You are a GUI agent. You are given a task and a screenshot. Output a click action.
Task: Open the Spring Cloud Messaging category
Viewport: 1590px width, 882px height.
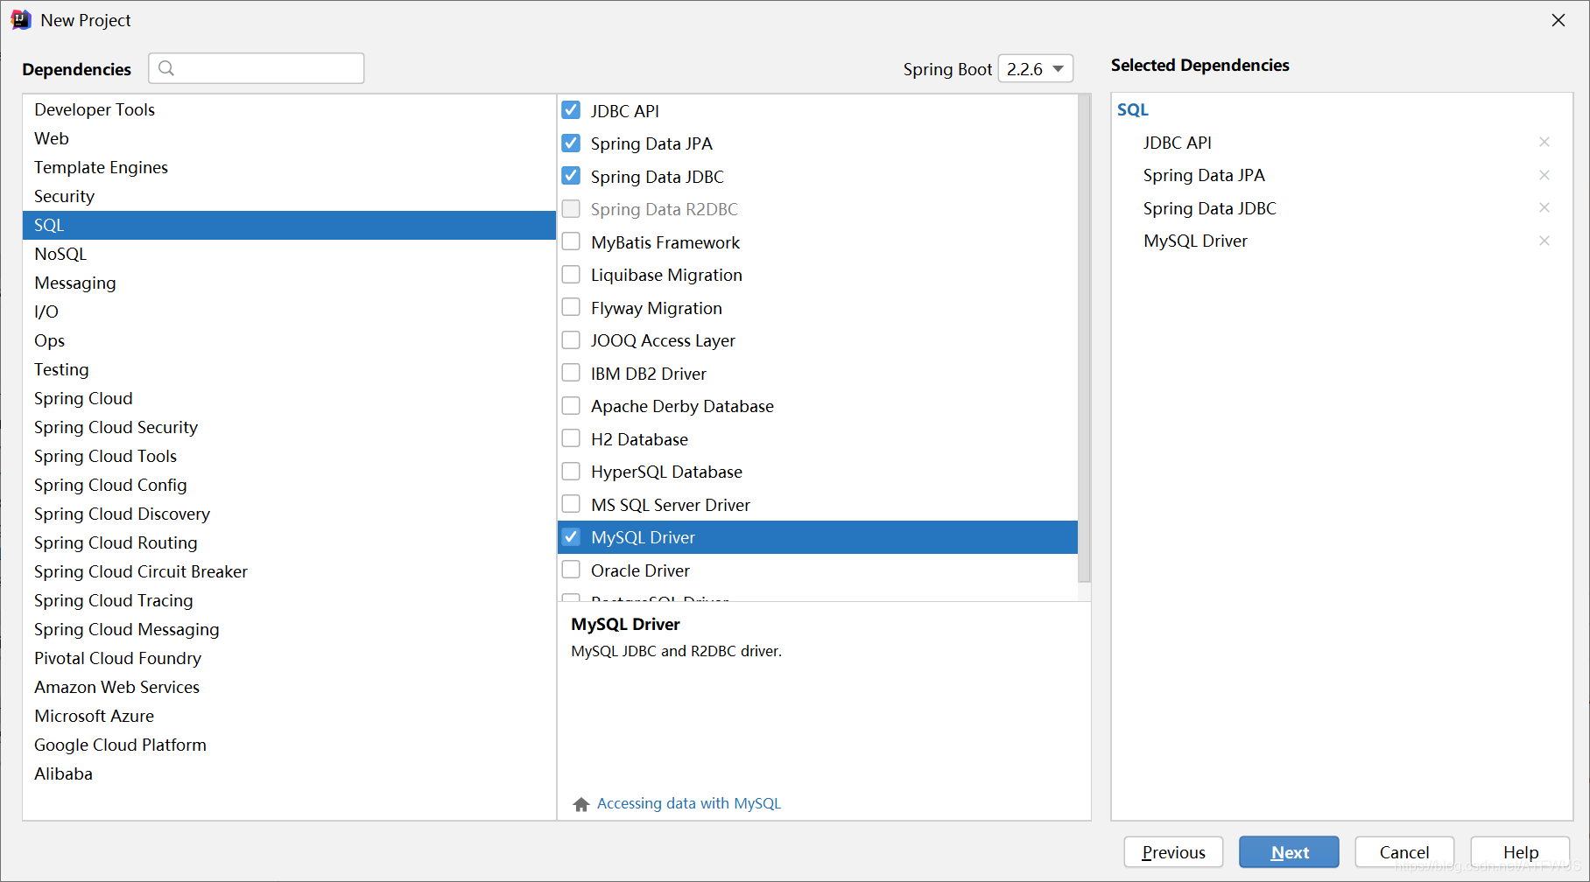pyautogui.click(x=289, y=629)
